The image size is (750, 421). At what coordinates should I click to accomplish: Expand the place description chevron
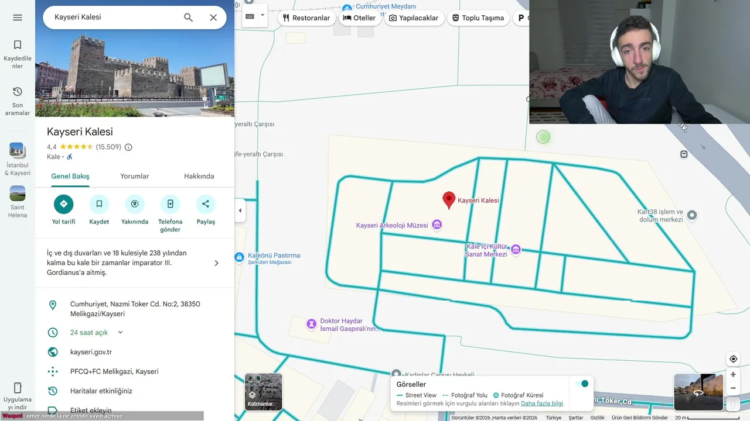coord(216,263)
